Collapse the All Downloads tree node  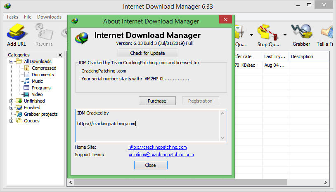[12, 61]
